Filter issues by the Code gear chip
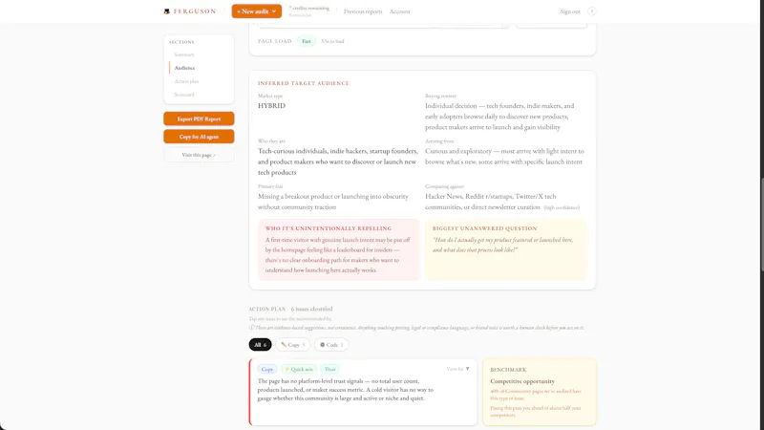 pos(331,345)
